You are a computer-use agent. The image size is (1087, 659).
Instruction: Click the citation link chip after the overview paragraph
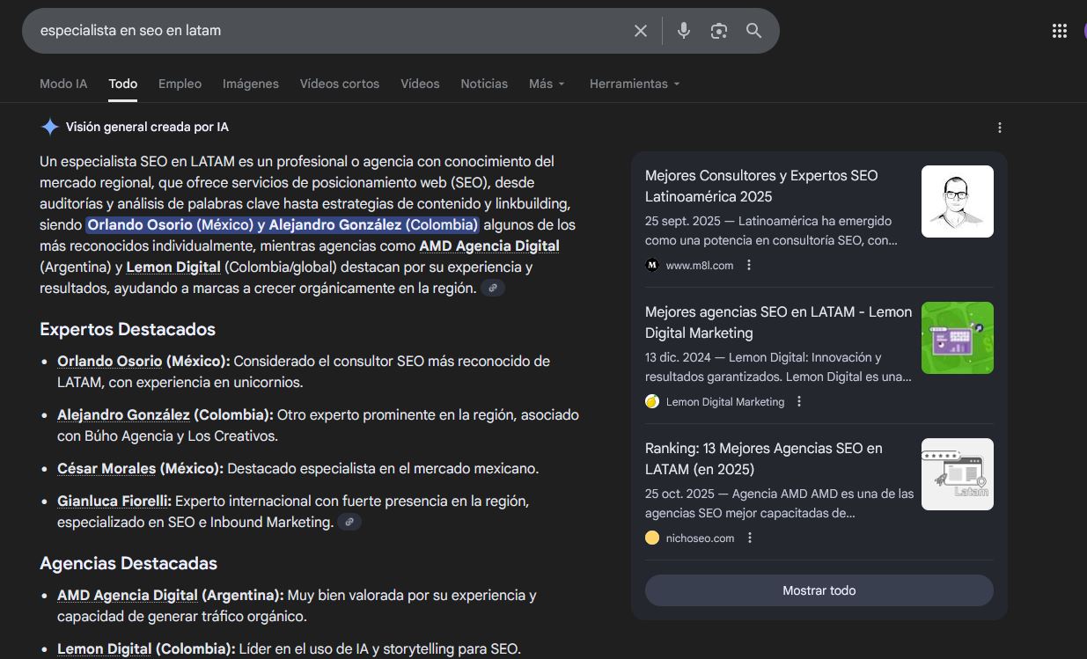493,288
